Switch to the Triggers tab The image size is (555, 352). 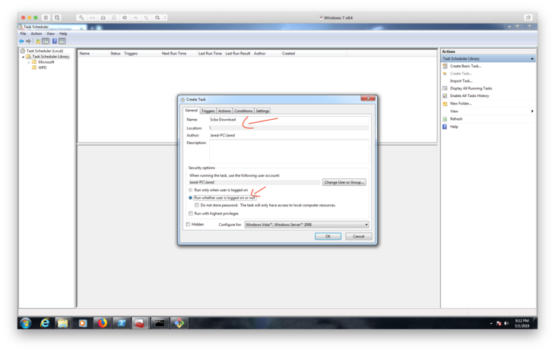pos(208,111)
